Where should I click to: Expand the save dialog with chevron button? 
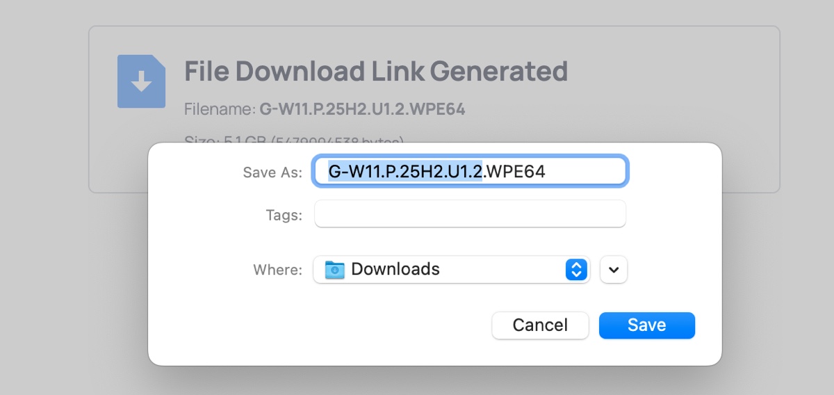coord(613,270)
